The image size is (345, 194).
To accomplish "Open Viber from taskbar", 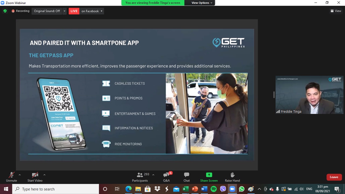I will tap(223, 189).
